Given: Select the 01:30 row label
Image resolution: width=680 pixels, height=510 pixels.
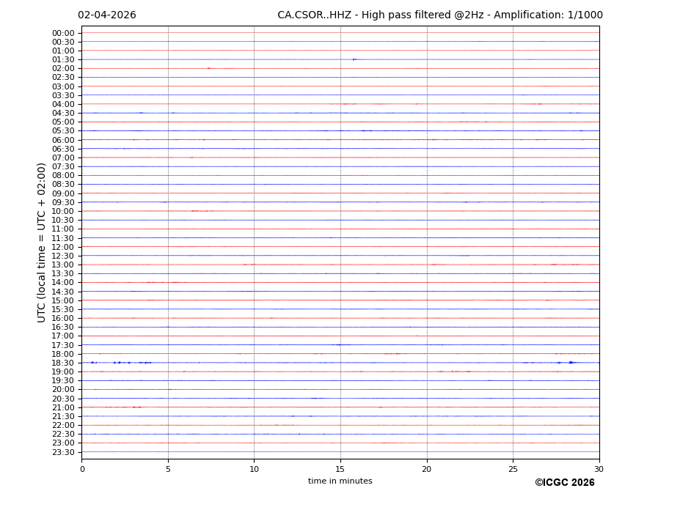Looking at the screenshot, I should coord(63,60).
